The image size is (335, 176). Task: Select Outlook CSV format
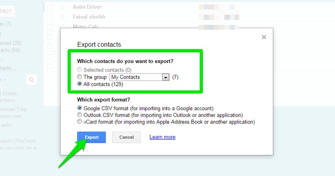(79, 114)
